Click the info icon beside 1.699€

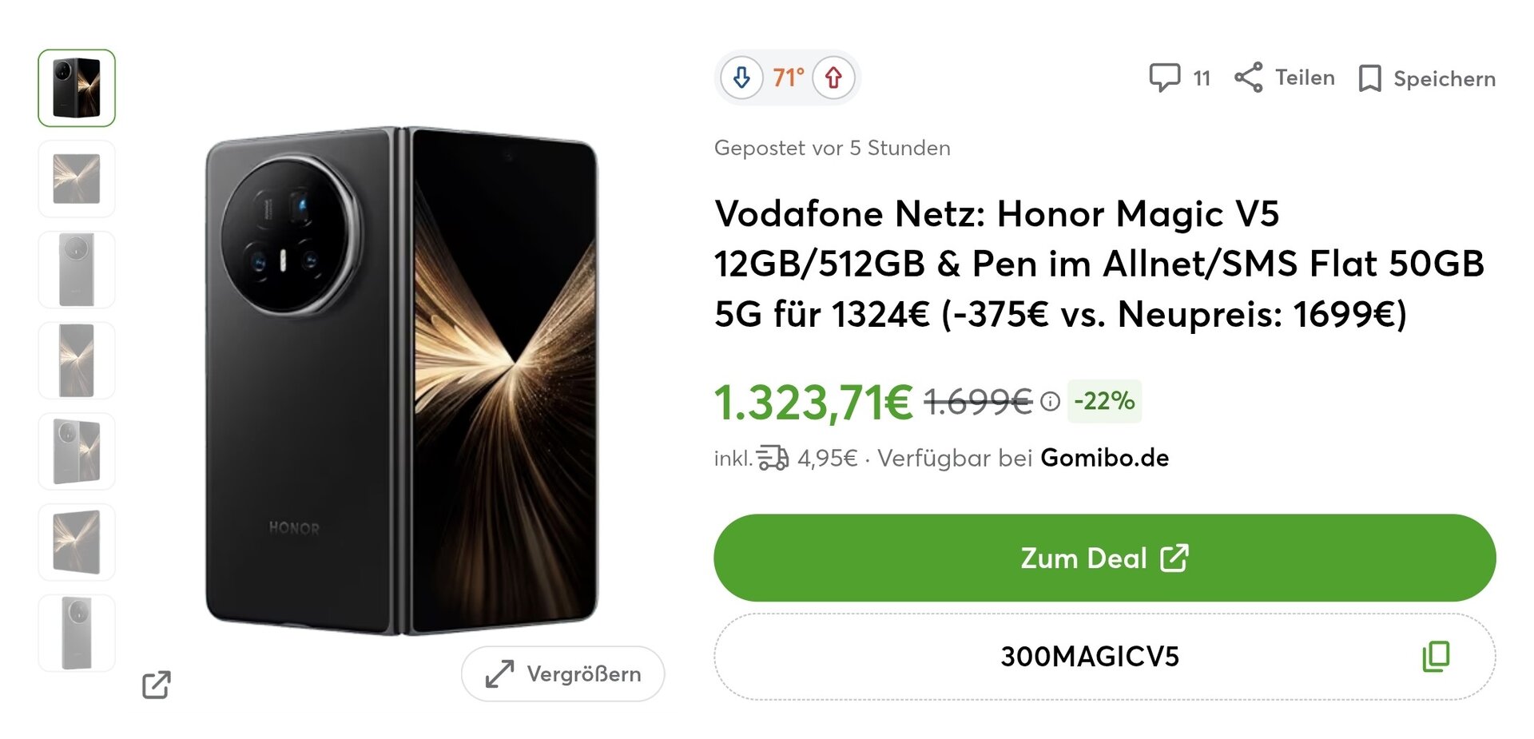coord(1051,401)
